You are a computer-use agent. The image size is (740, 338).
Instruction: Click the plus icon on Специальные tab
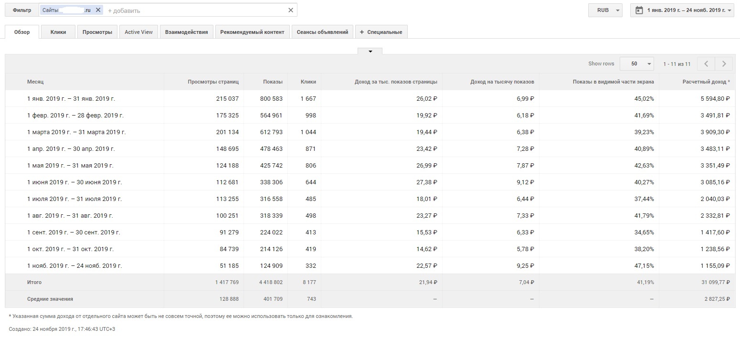(x=362, y=32)
